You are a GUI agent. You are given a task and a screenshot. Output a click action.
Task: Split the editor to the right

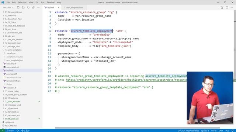tap(227, 7)
